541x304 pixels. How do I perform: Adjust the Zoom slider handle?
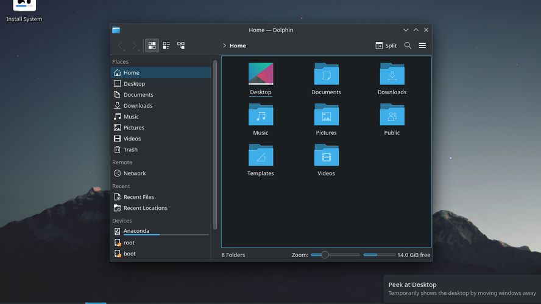[325, 255]
